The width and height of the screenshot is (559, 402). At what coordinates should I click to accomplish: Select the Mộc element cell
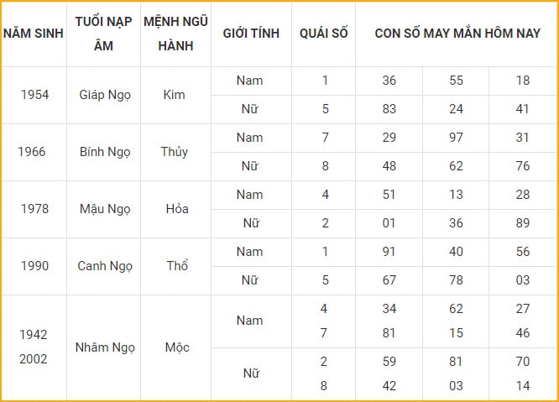pyautogui.click(x=175, y=347)
